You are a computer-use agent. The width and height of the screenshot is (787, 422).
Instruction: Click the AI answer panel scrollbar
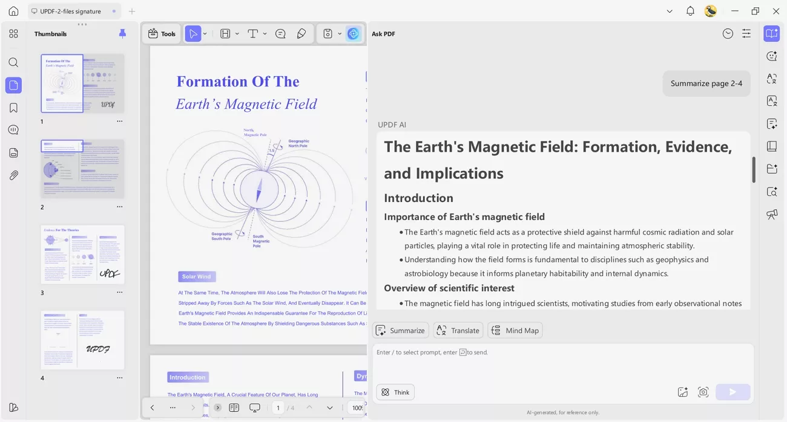pyautogui.click(x=754, y=169)
